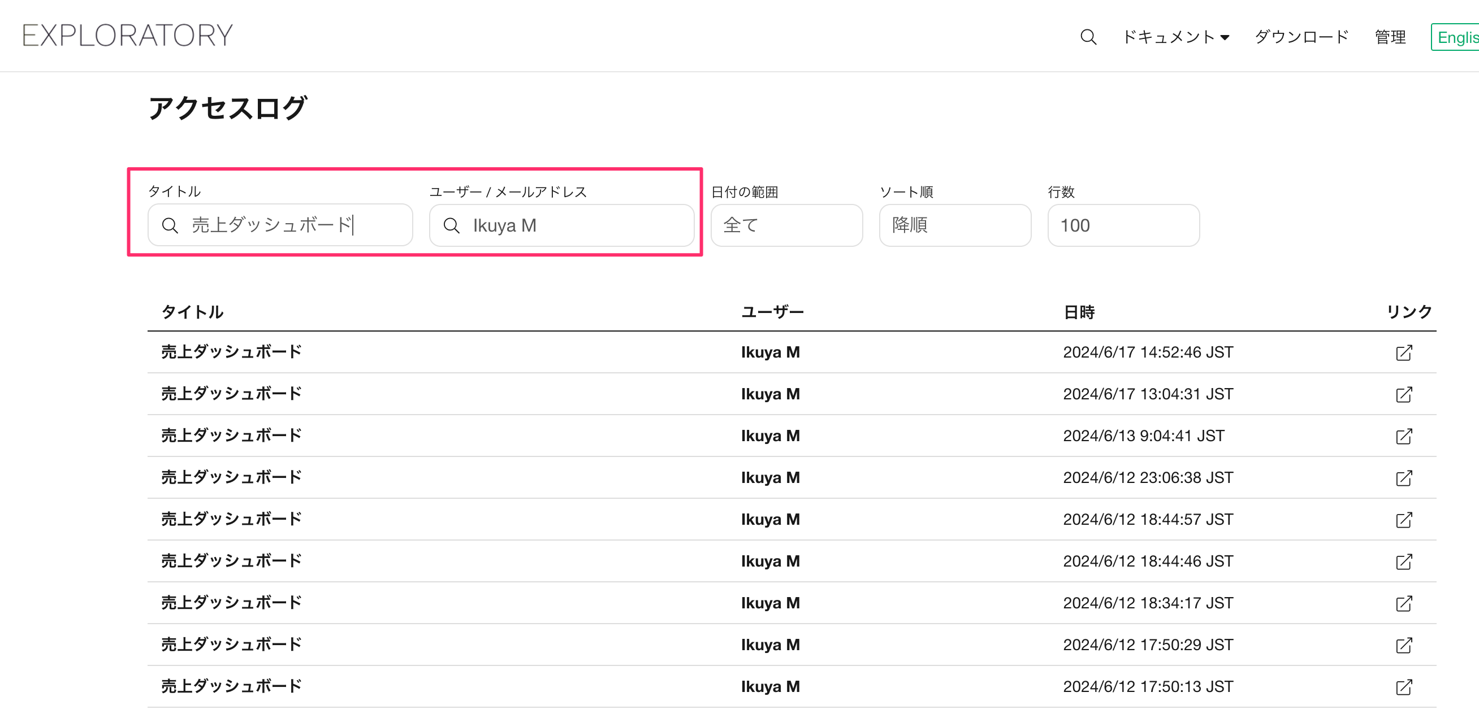Click the 日時 column header
The width and height of the screenshot is (1479, 714).
click(x=1079, y=312)
